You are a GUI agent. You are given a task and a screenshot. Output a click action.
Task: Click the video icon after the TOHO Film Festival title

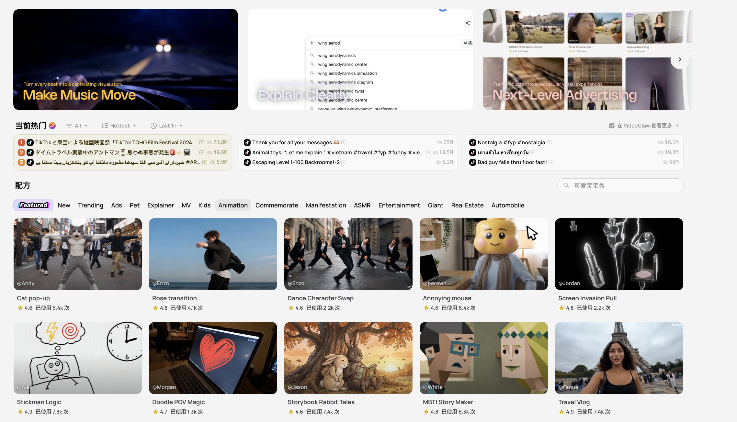pos(202,142)
